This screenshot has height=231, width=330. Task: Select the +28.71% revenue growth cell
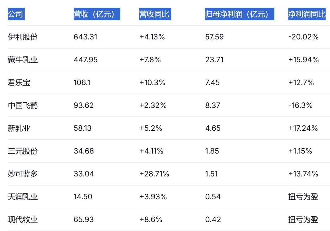coord(154,174)
